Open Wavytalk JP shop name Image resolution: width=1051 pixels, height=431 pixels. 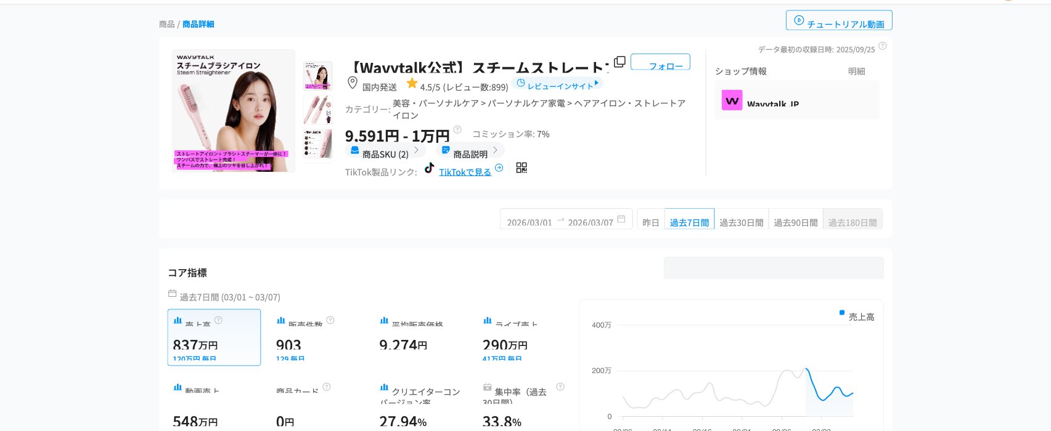coord(772,104)
